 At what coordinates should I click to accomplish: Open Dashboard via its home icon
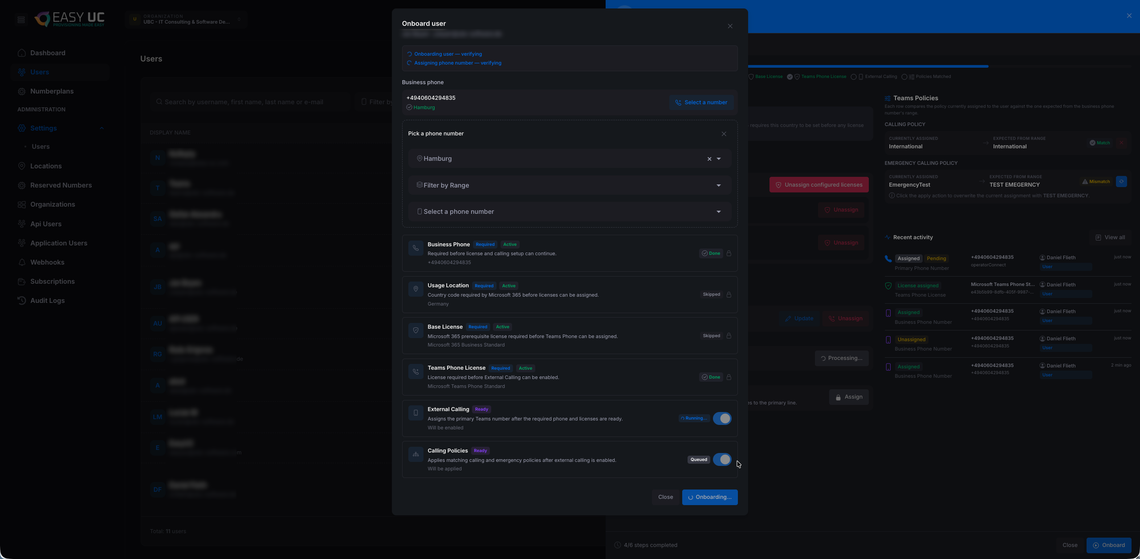pyautogui.click(x=21, y=53)
